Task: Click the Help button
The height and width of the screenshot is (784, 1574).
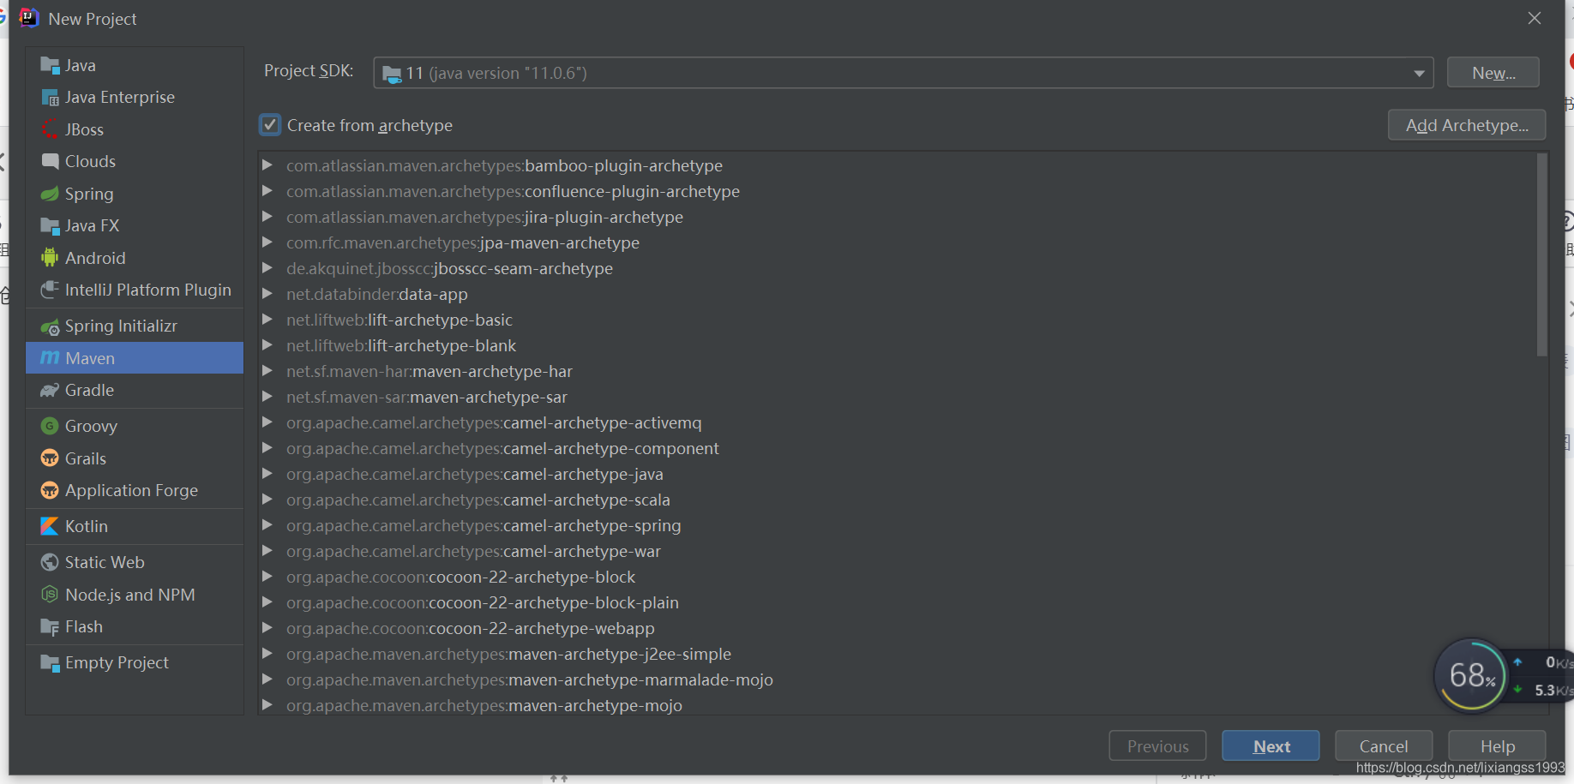Action: [x=1497, y=745]
